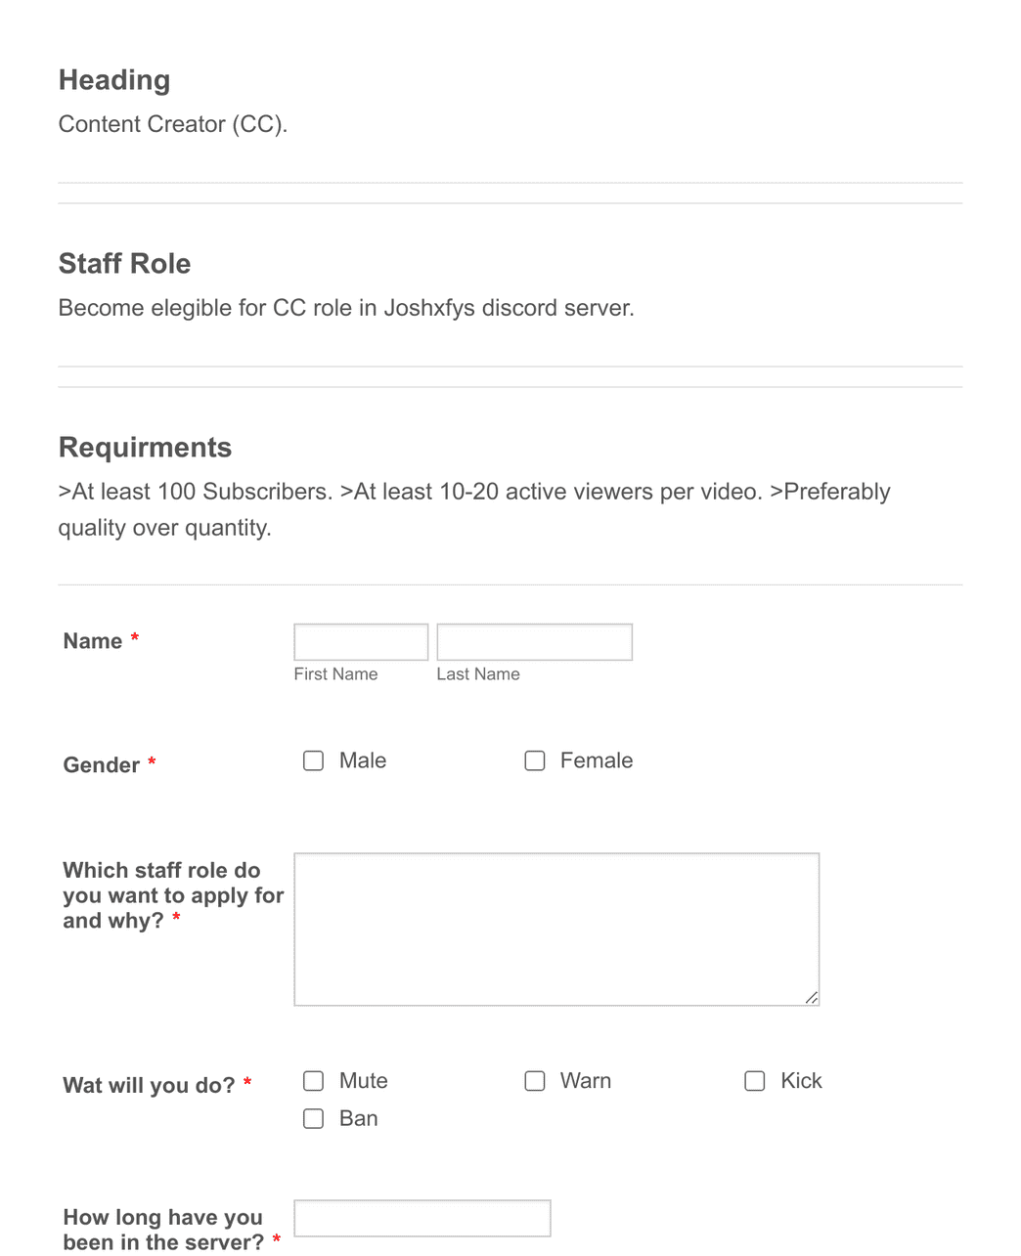Viewport: 1021px width, 1256px height.
Task: Click the red asterisk beside Name
Action: 134,638
